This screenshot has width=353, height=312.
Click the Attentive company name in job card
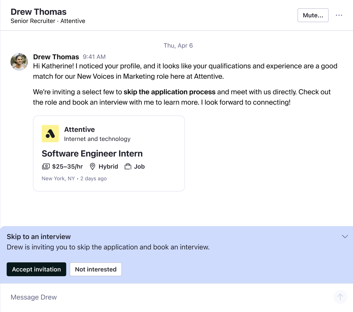tap(79, 129)
